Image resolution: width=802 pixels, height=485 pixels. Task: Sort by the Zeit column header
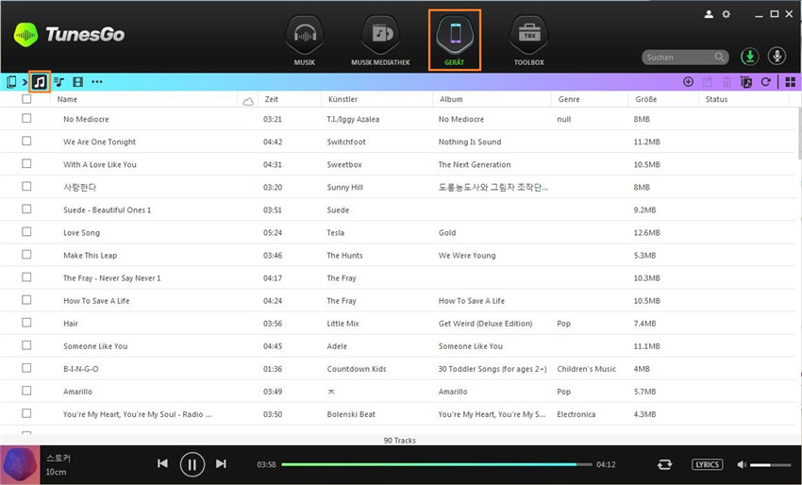point(272,99)
